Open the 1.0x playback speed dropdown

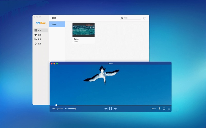pos(153,109)
